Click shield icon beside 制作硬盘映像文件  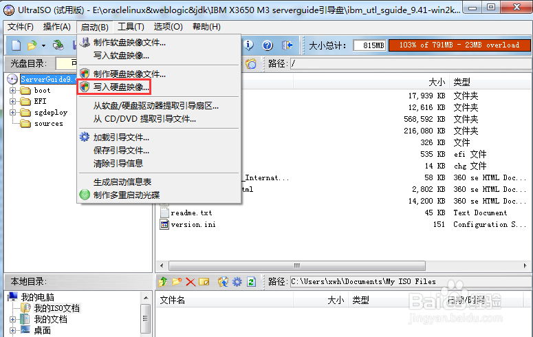[85, 74]
